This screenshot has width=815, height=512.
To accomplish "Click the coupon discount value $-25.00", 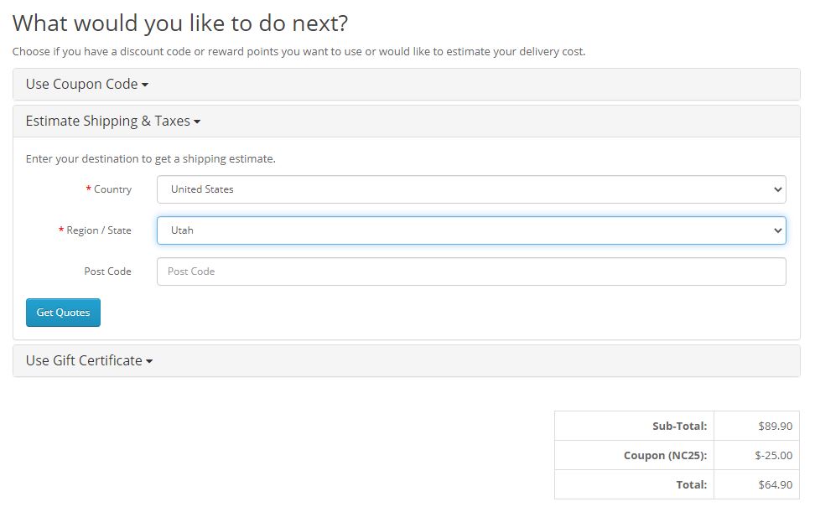I will (x=773, y=455).
